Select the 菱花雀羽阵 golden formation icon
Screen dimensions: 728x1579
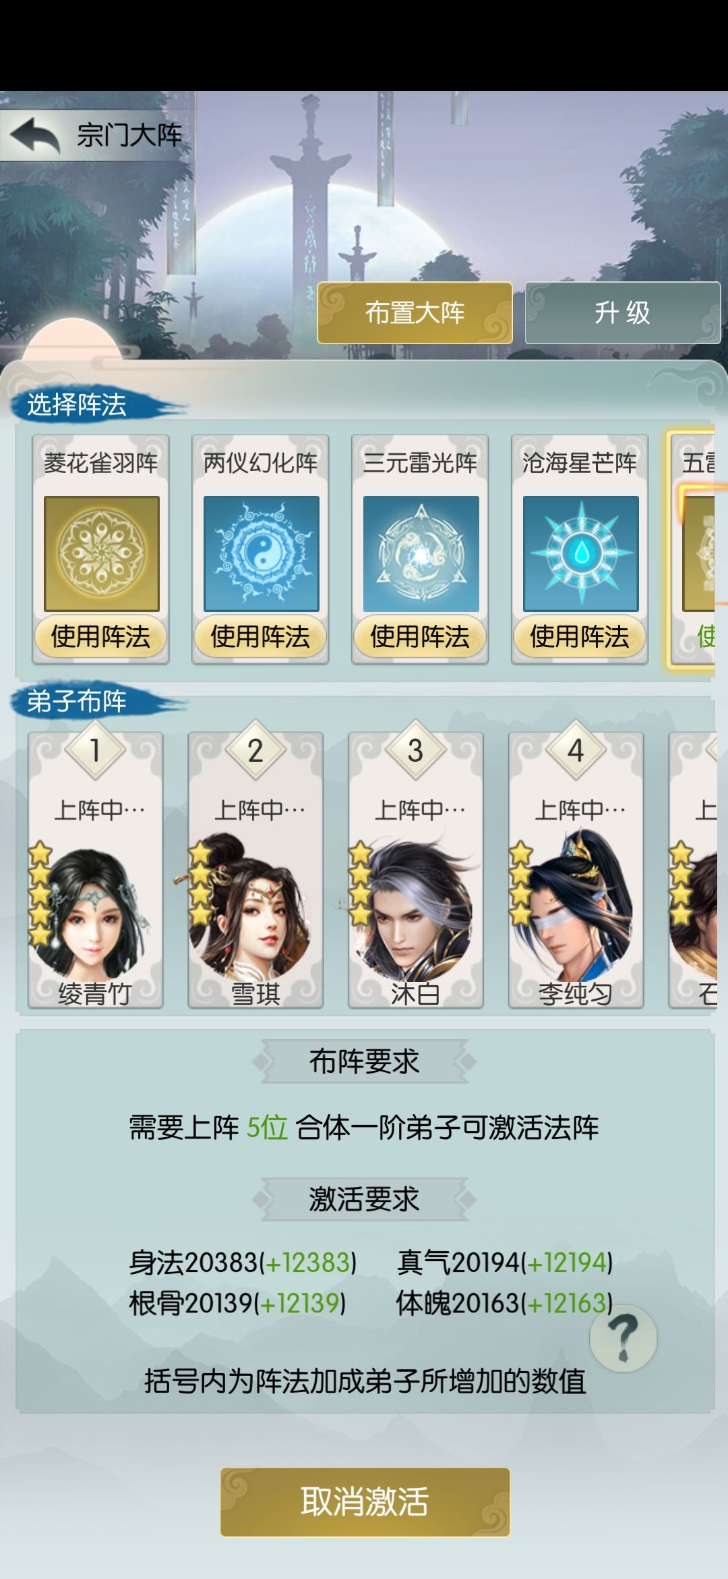pos(101,553)
